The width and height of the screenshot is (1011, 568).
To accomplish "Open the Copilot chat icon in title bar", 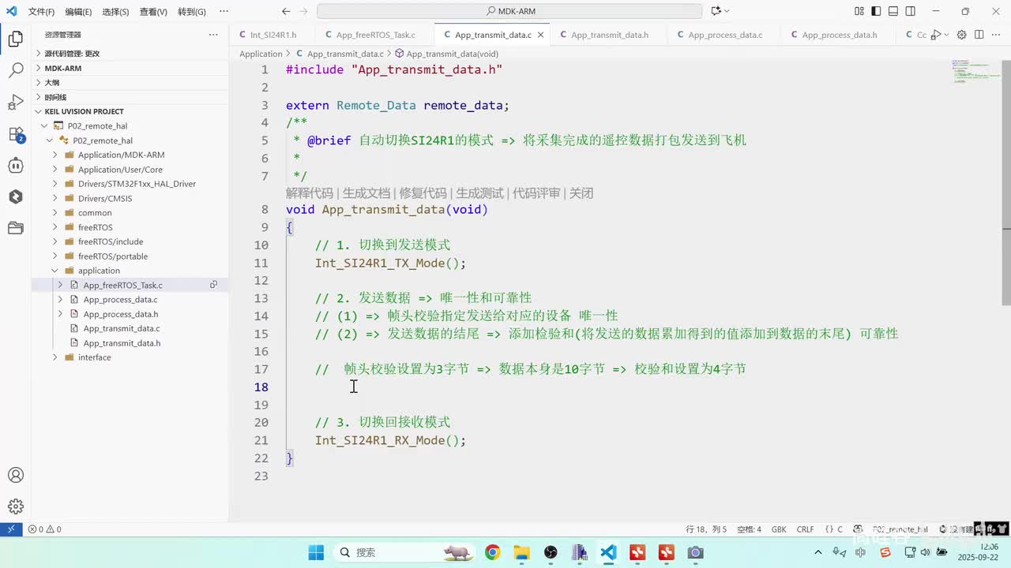I will [x=716, y=11].
